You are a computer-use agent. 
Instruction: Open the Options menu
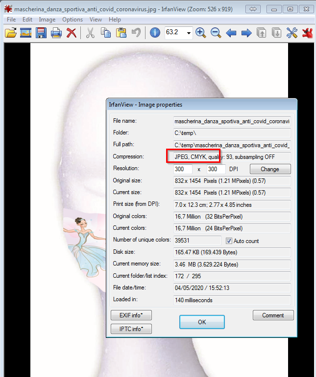(73, 20)
